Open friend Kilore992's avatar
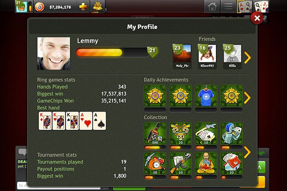 point(207,56)
